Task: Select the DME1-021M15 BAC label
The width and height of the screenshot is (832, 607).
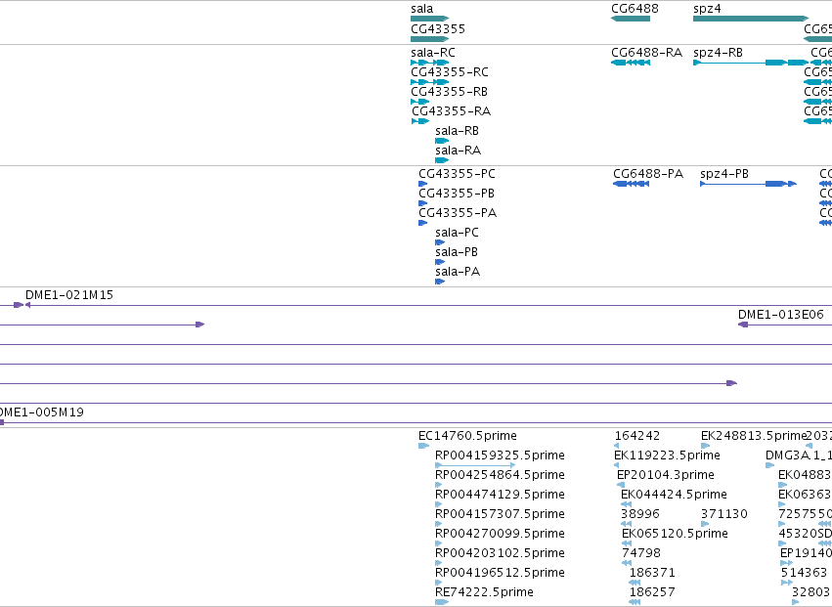Action: pyautogui.click(x=69, y=295)
